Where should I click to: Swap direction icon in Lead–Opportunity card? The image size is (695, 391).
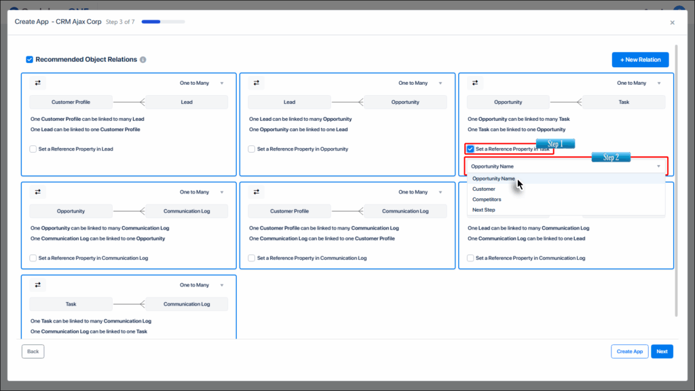(256, 83)
